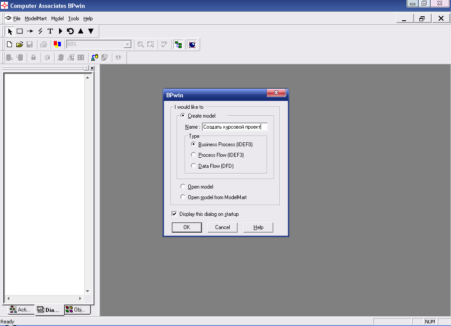Toggle the Model Explorer tree icon

(x=179, y=44)
